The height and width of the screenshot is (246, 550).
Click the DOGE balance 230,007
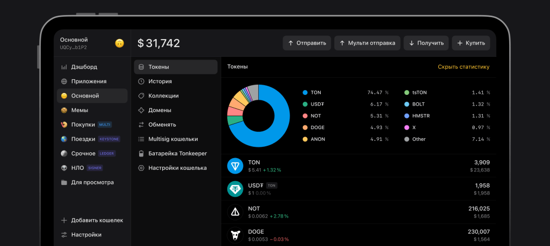click(x=479, y=232)
